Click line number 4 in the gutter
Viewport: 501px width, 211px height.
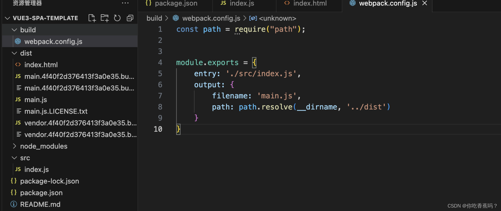[x=160, y=63]
